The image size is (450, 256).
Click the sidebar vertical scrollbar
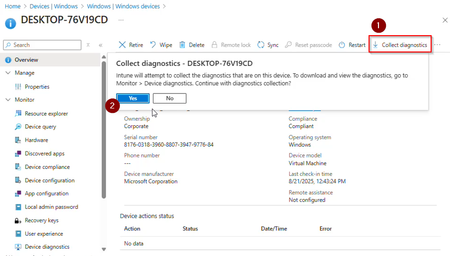104,129
